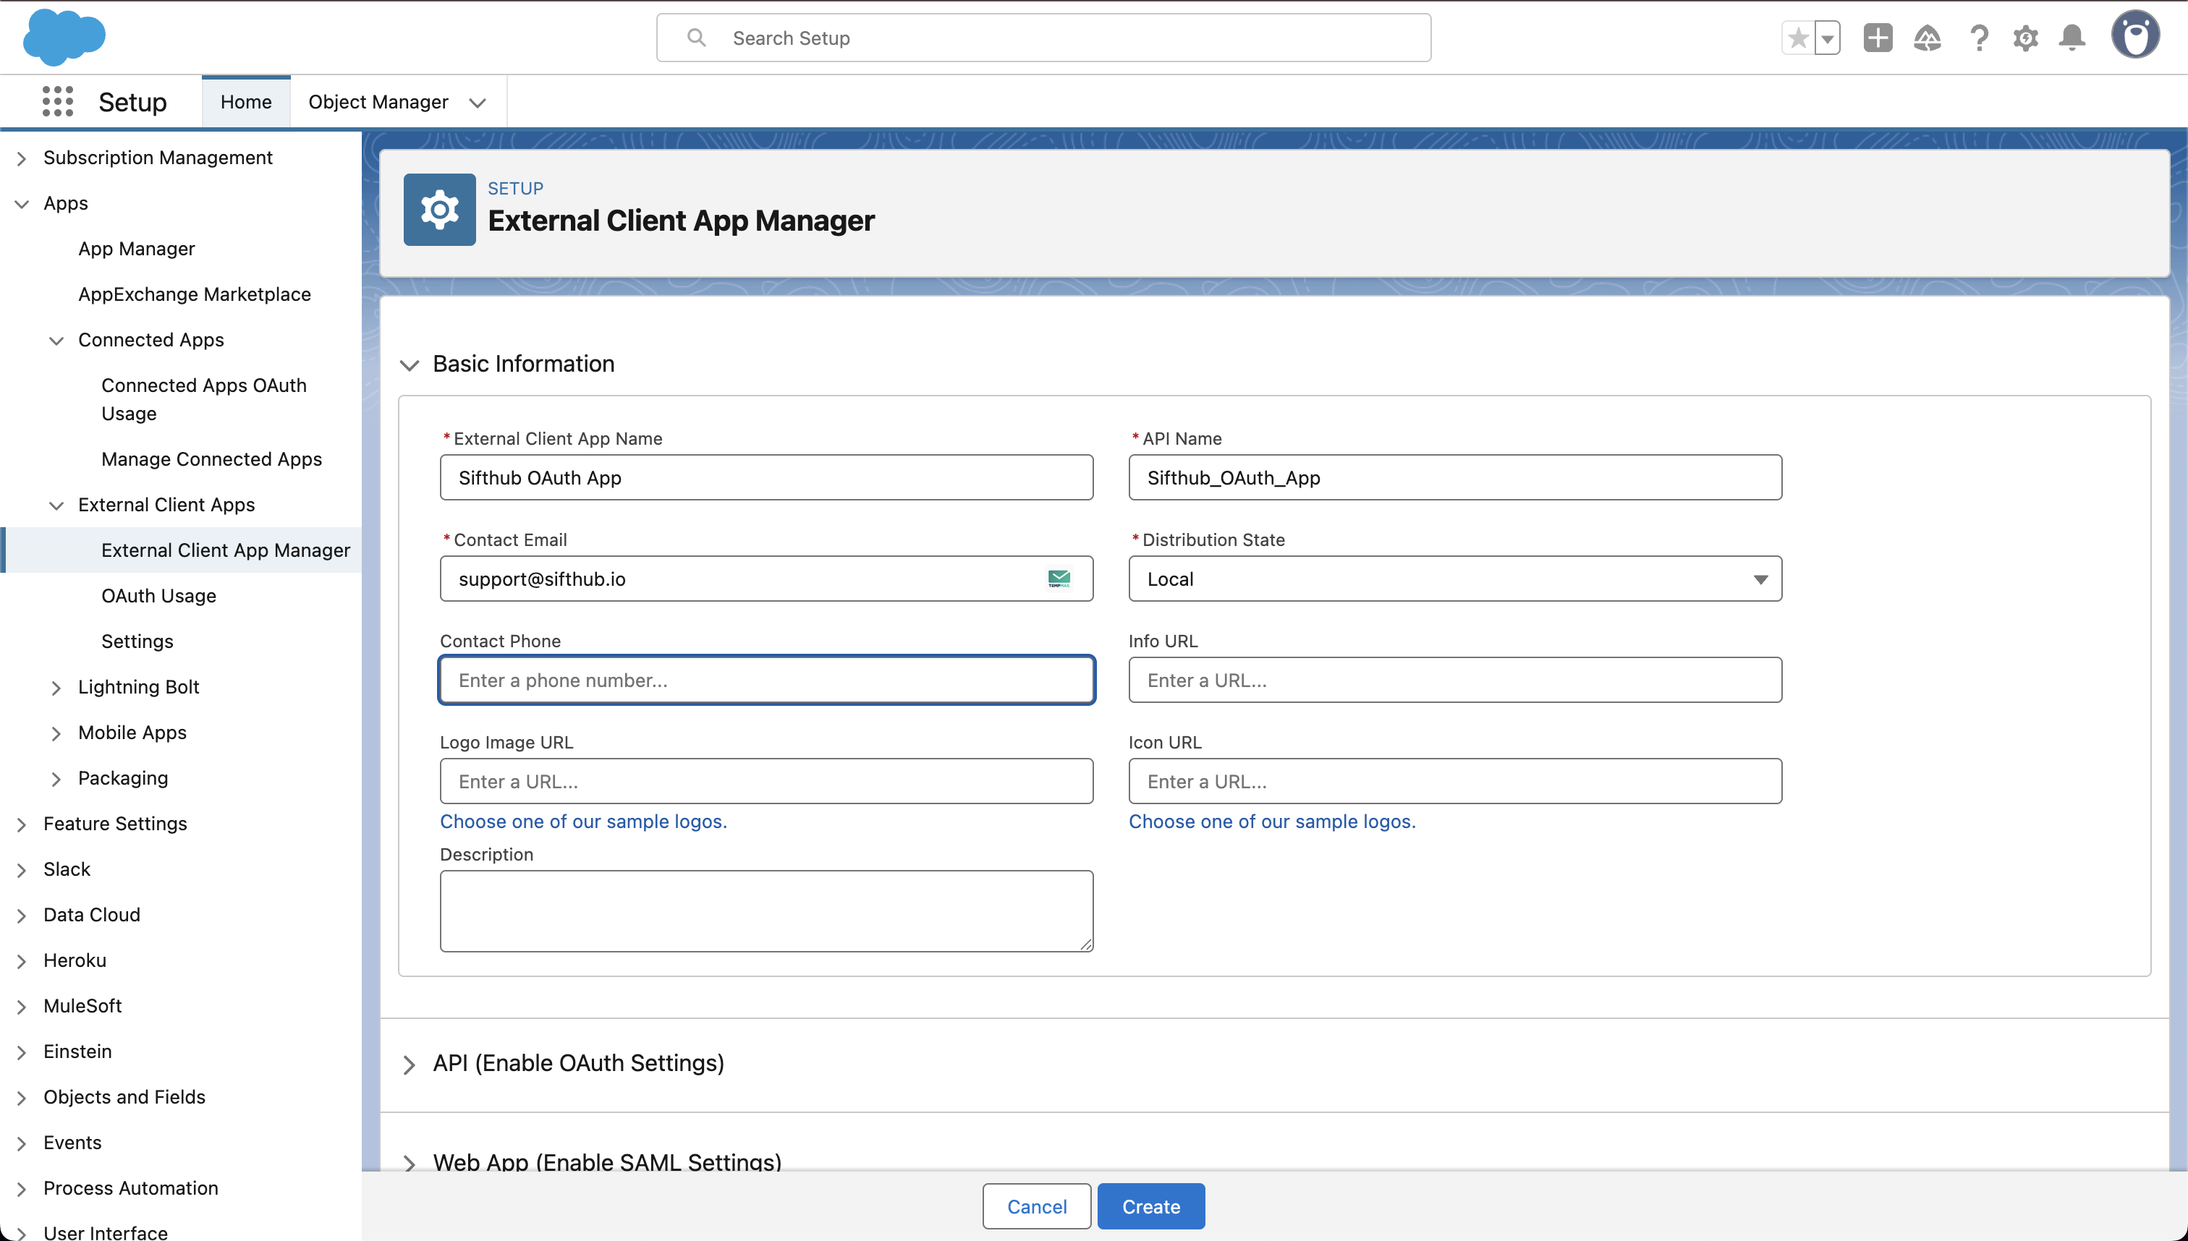Open the help question mark icon
This screenshot has width=2188, height=1241.
coord(1978,38)
